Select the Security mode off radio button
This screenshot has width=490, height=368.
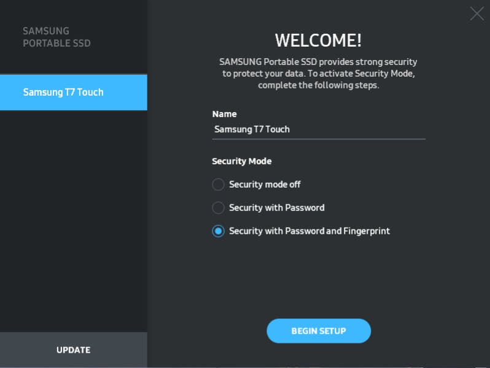coord(218,185)
